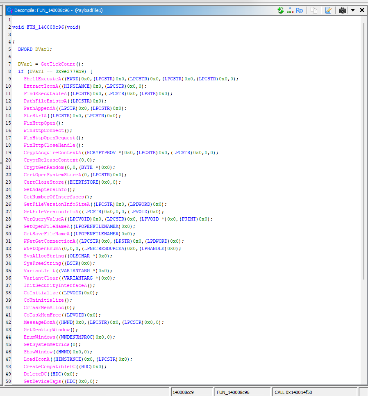Click CoUninitialize call

coord(44,300)
